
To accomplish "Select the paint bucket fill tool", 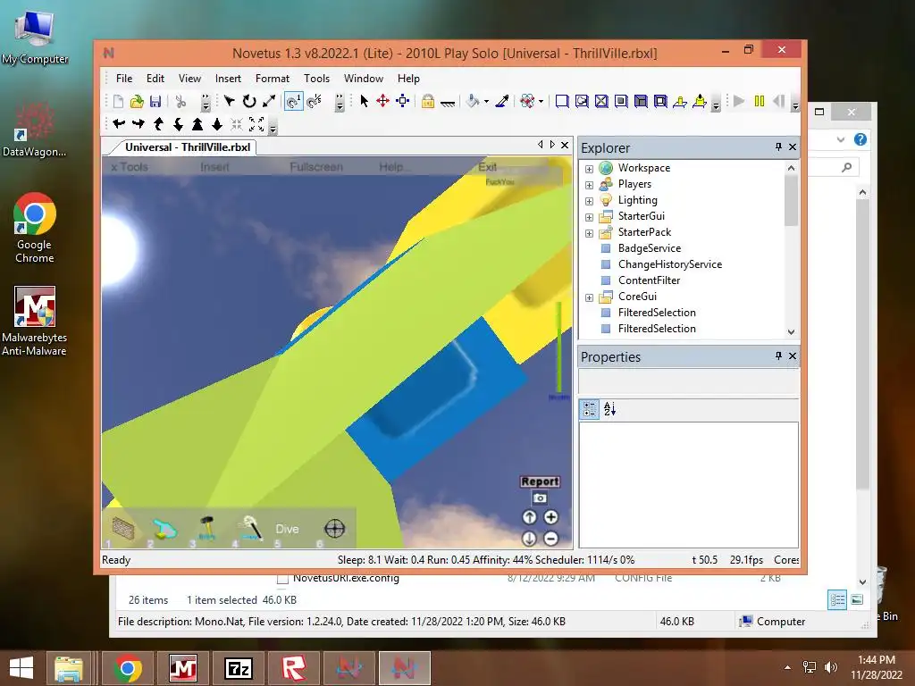I will [x=473, y=102].
